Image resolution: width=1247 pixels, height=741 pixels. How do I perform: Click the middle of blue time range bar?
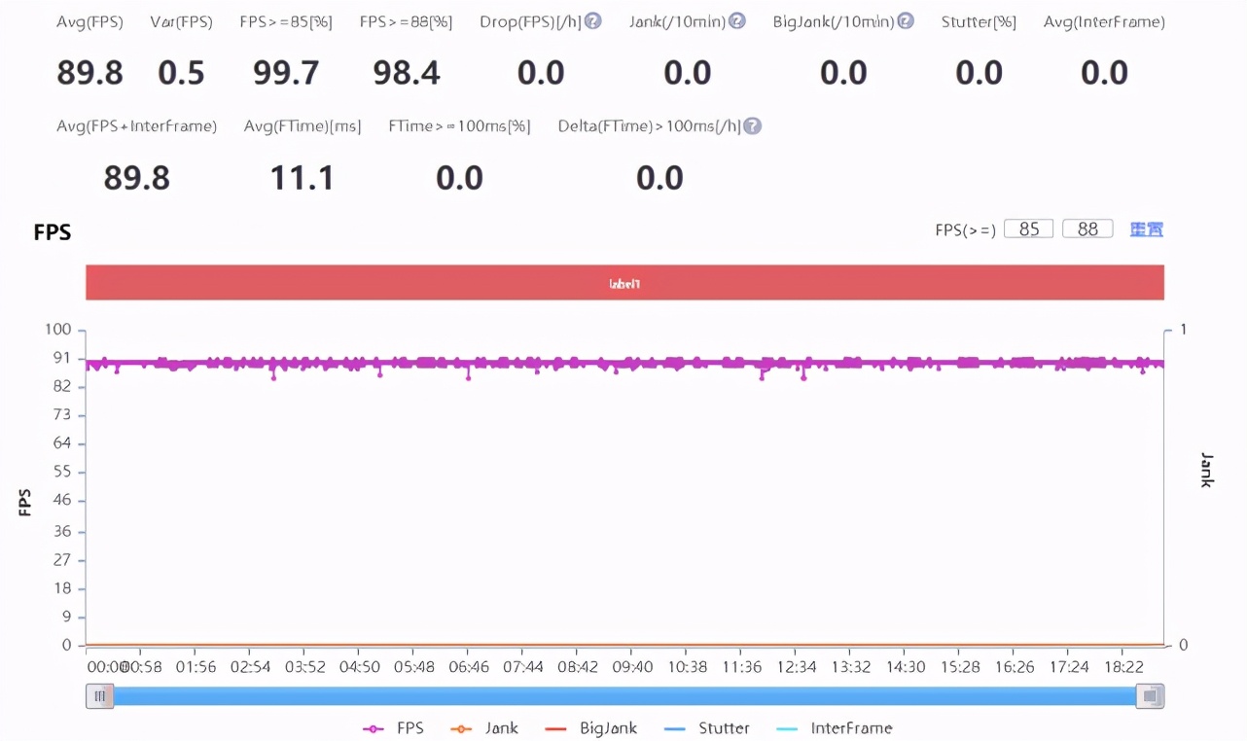[x=624, y=696]
